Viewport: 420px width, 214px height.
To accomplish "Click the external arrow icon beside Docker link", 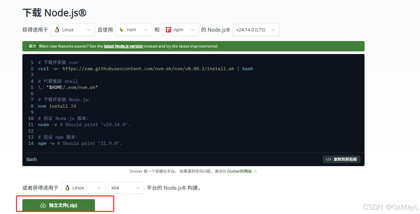I will click(255, 172).
